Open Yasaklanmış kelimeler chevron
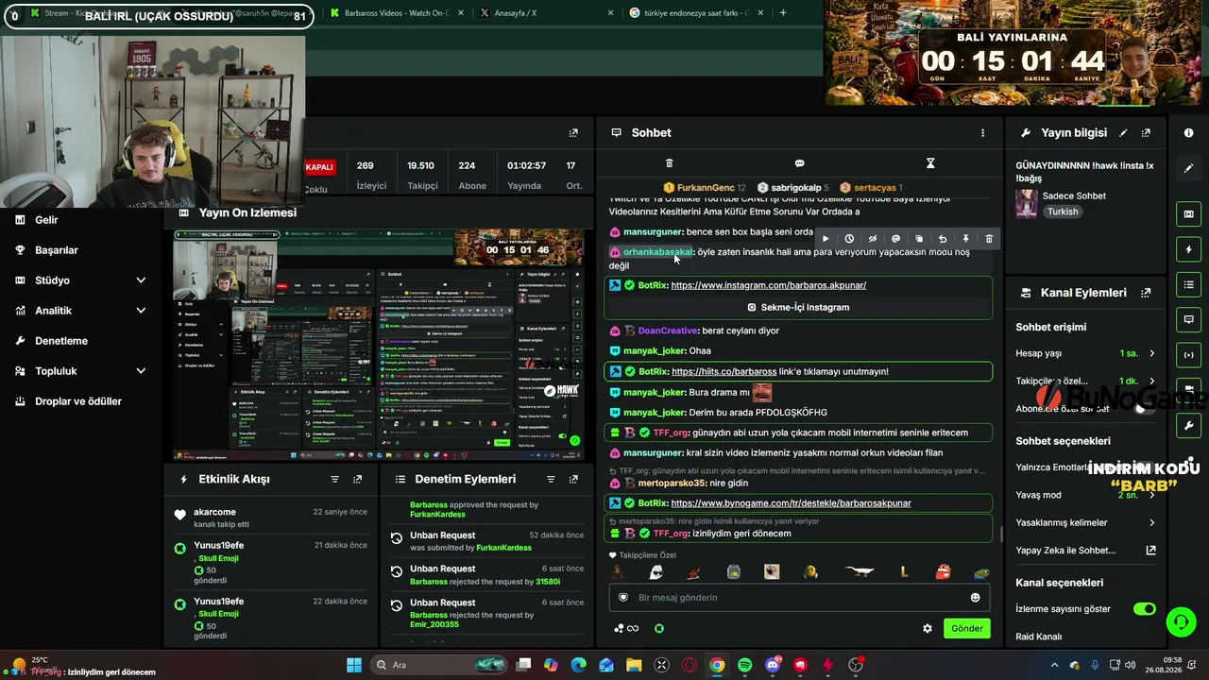Viewport: 1209px width, 680px height. pyautogui.click(x=1151, y=522)
